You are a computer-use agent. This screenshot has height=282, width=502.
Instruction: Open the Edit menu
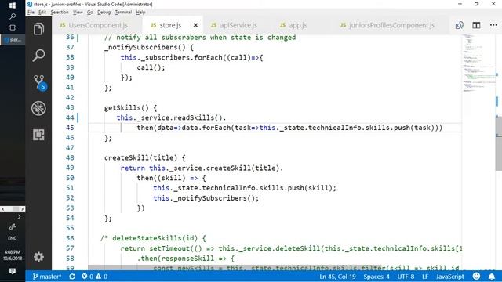click(42, 13)
